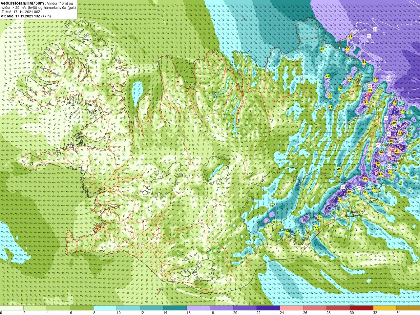Pick the 4–6 m/s green legend swatch
Viewport: 420px width, 315px height.
pos(58,308)
